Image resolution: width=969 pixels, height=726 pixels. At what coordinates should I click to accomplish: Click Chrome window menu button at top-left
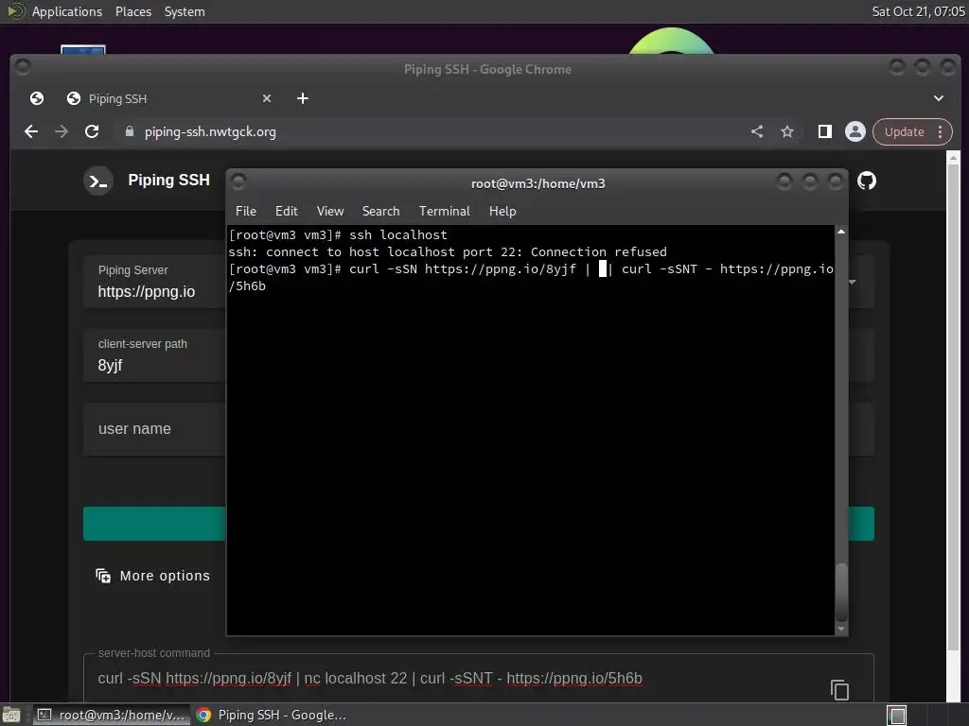(23, 67)
